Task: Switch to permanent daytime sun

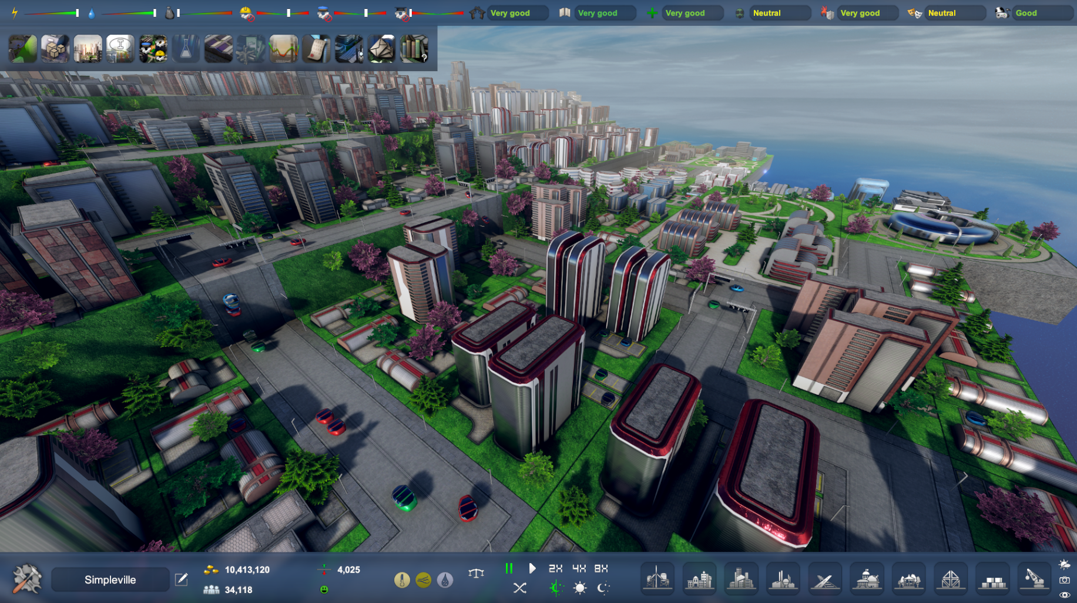Action: 580,588
